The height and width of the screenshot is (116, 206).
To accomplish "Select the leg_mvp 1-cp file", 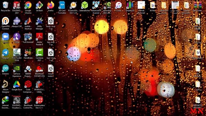I will coord(51,37).
